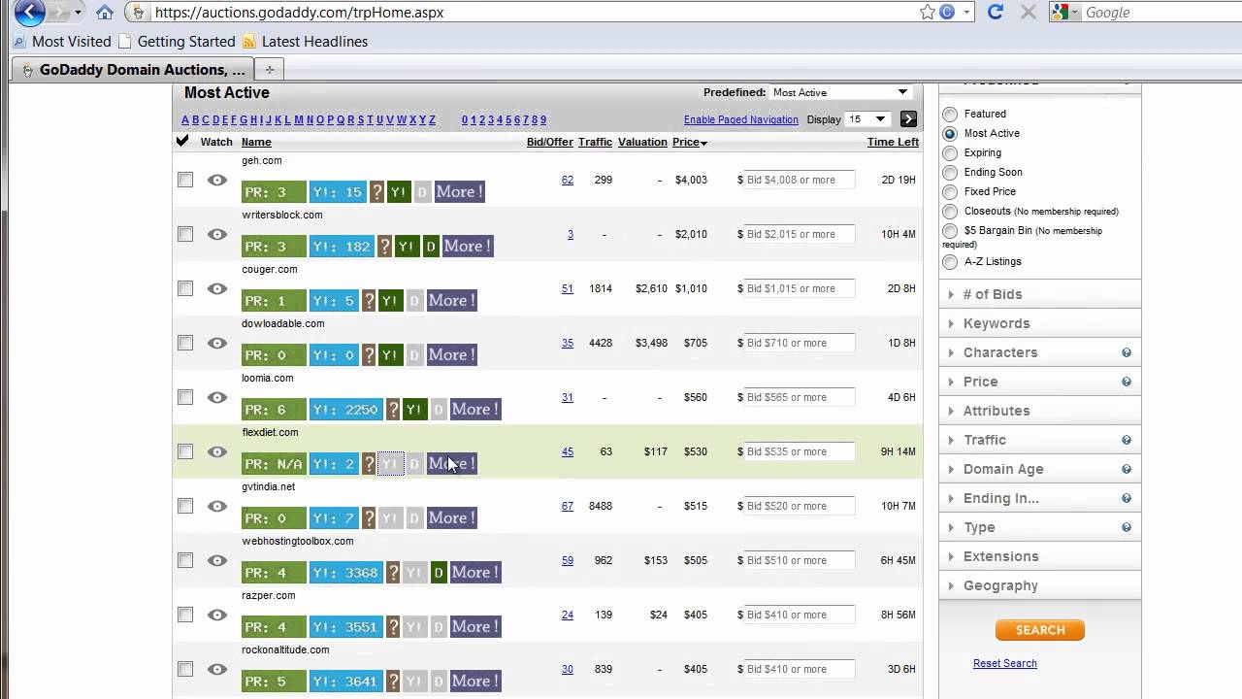Watch couger.com using its eye icon
The image size is (1242, 699).
(217, 288)
